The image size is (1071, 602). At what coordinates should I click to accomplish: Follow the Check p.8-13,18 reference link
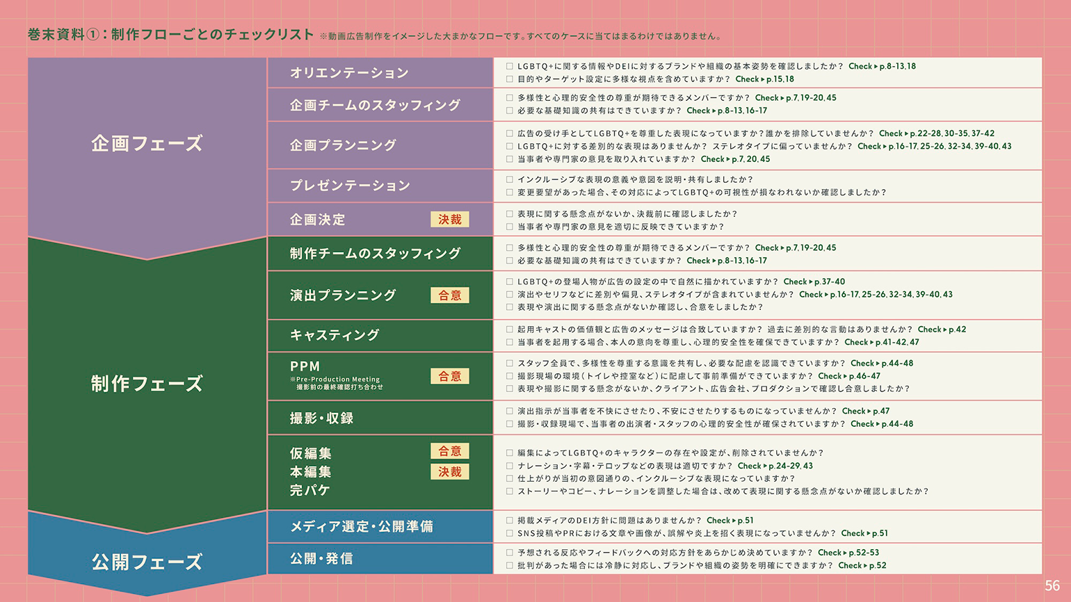[882, 67]
